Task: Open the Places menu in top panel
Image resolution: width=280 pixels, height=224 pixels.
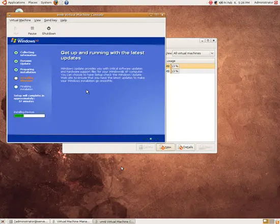Action: pos(33,3)
